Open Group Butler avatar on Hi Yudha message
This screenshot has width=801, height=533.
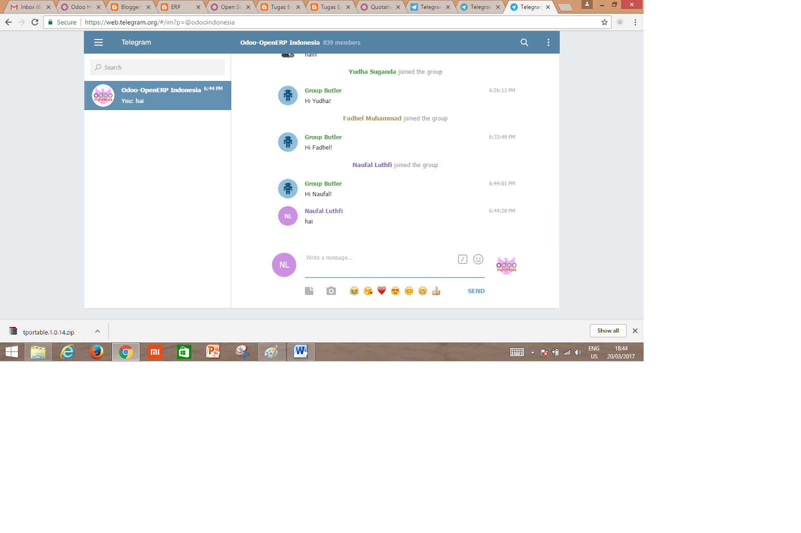coord(288,95)
